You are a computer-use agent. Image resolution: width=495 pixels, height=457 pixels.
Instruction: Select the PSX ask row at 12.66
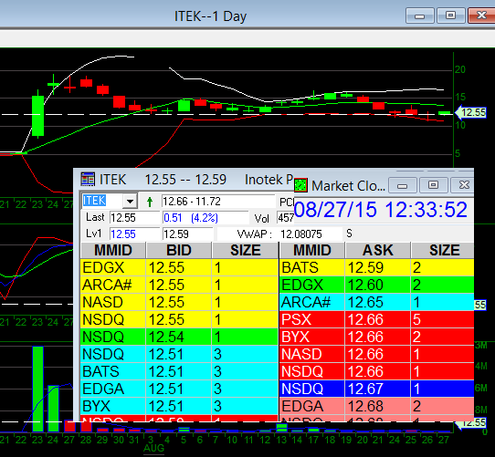(377, 319)
